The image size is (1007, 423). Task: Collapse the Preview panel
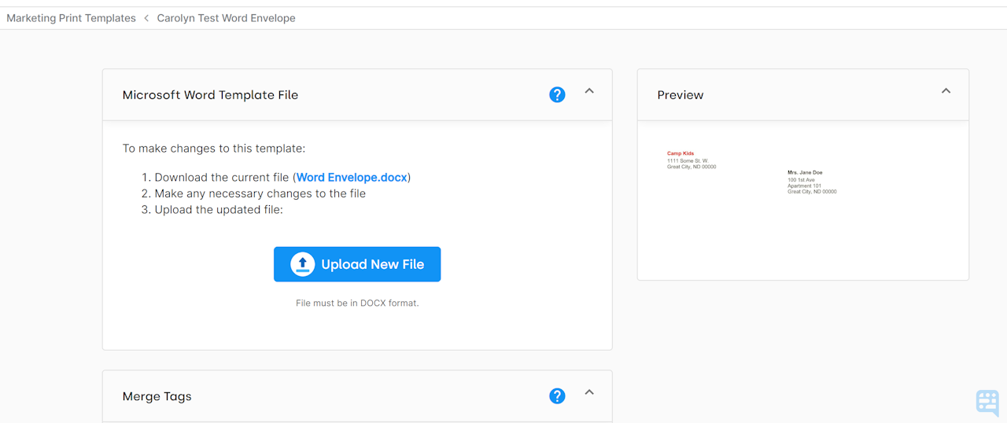(946, 91)
